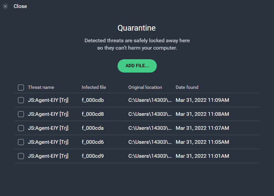Sort by the Date found column header
This screenshot has height=196, width=274.
[187, 87]
